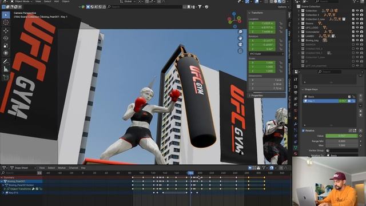Click the viewport pan hand gizmo

[x=240, y=38]
